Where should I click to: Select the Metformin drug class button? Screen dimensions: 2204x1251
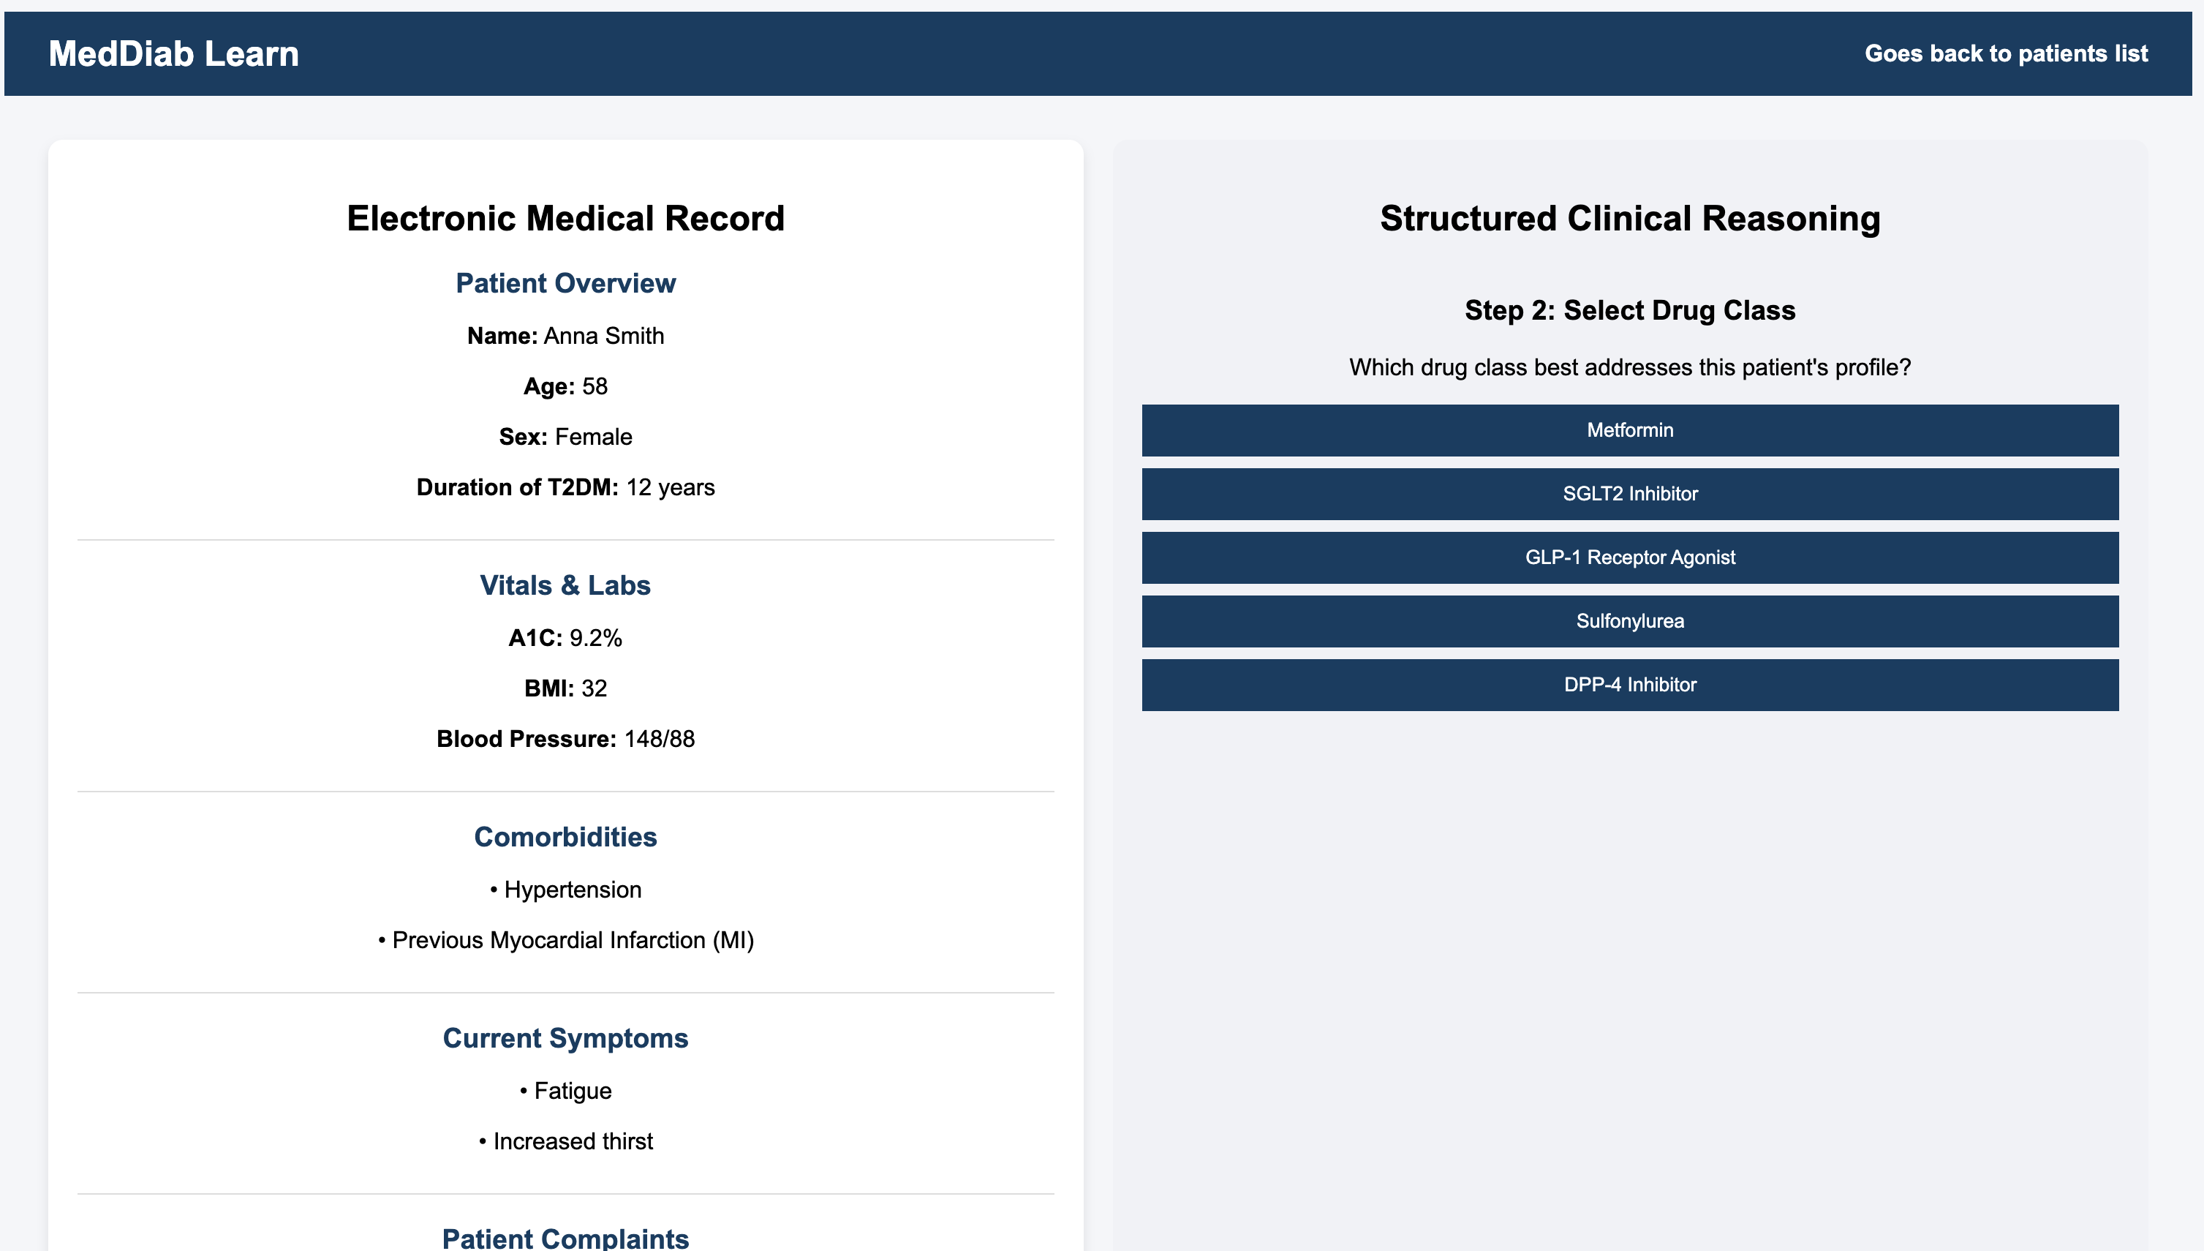(1629, 429)
